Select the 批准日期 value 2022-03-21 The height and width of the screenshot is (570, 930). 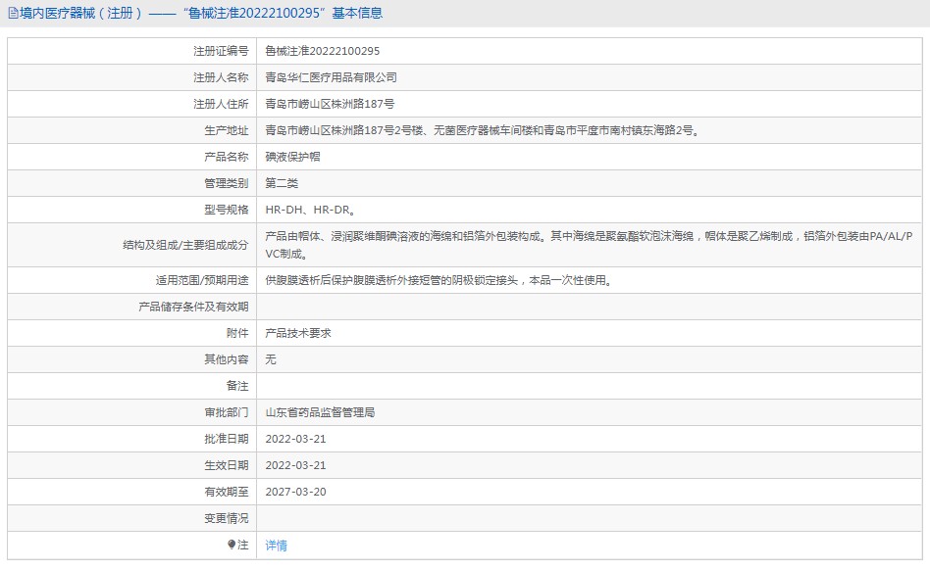295,439
